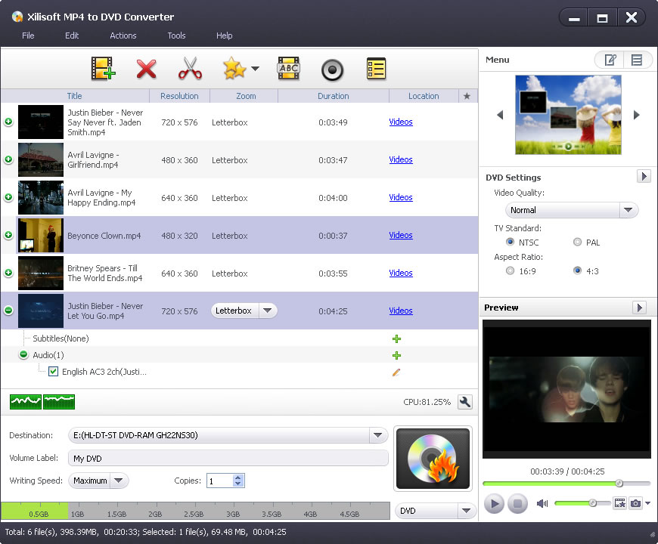This screenshot has width=658, height=544.
Task: Collapse the Audio(1) tree node
Action: [x=23, y=355]
